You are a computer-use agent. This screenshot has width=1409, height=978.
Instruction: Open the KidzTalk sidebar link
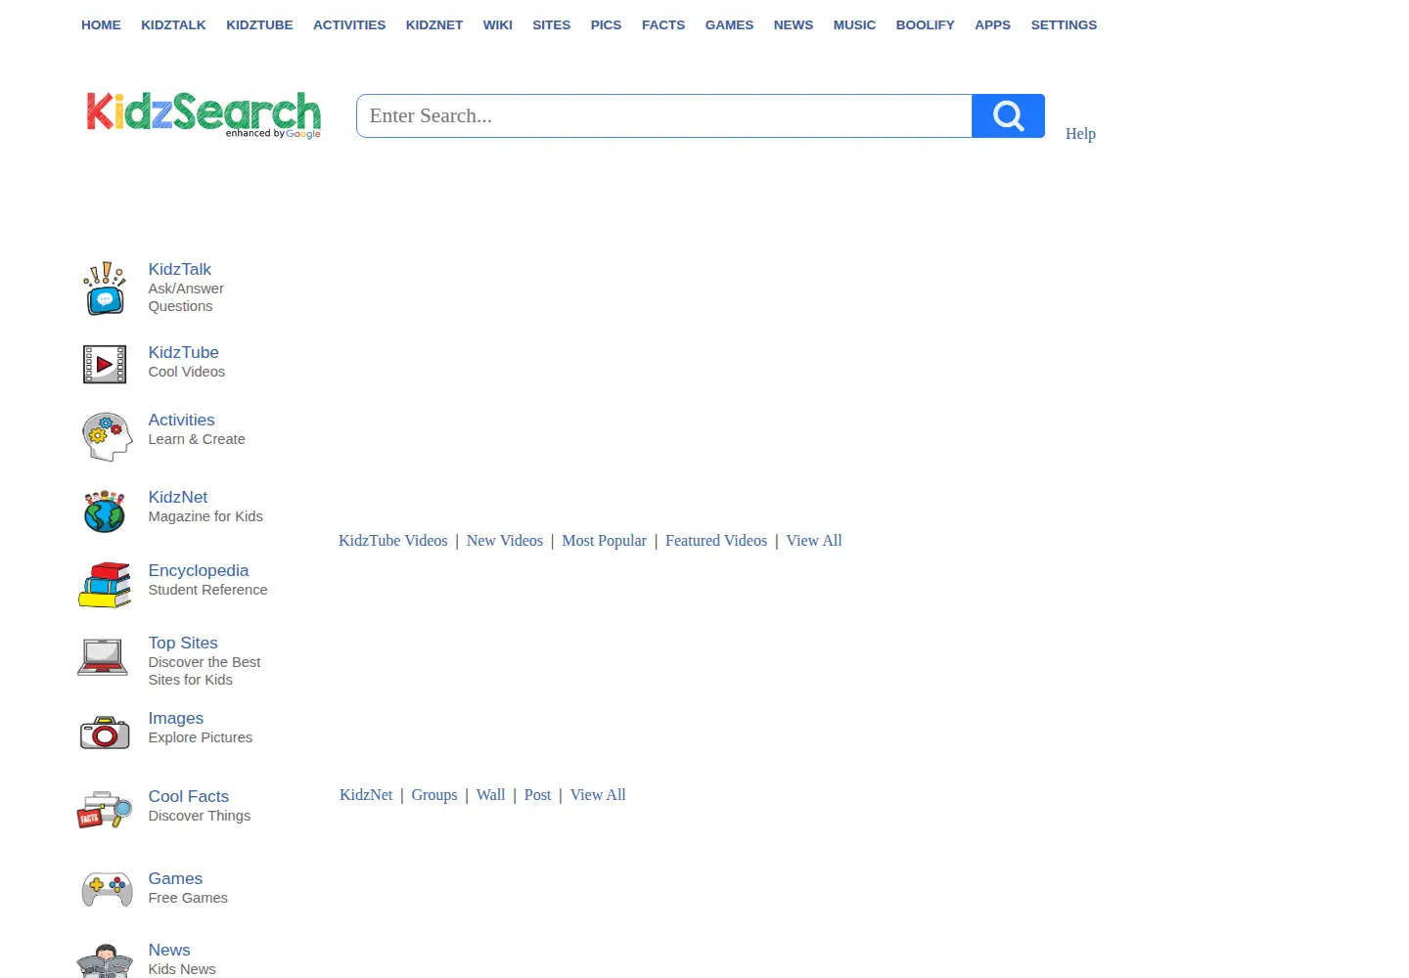click(x=179, y=269)
